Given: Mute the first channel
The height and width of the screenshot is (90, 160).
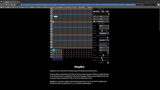Looking at the screenshot, I should [x=51, y=50].
